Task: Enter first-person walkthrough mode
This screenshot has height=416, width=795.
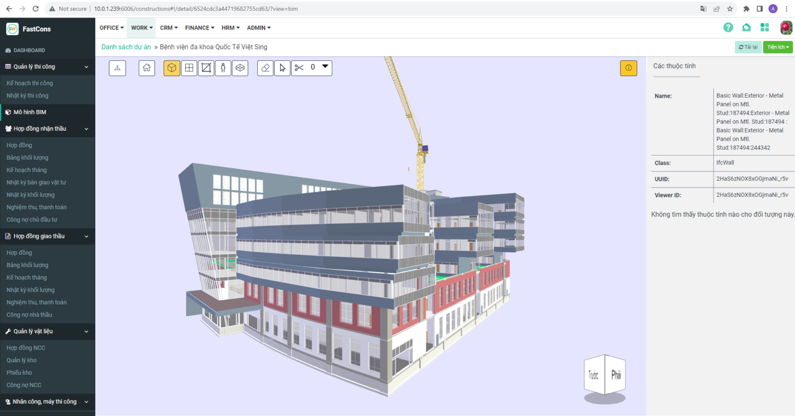Action: pyautogui.click(x=223, y=68)
